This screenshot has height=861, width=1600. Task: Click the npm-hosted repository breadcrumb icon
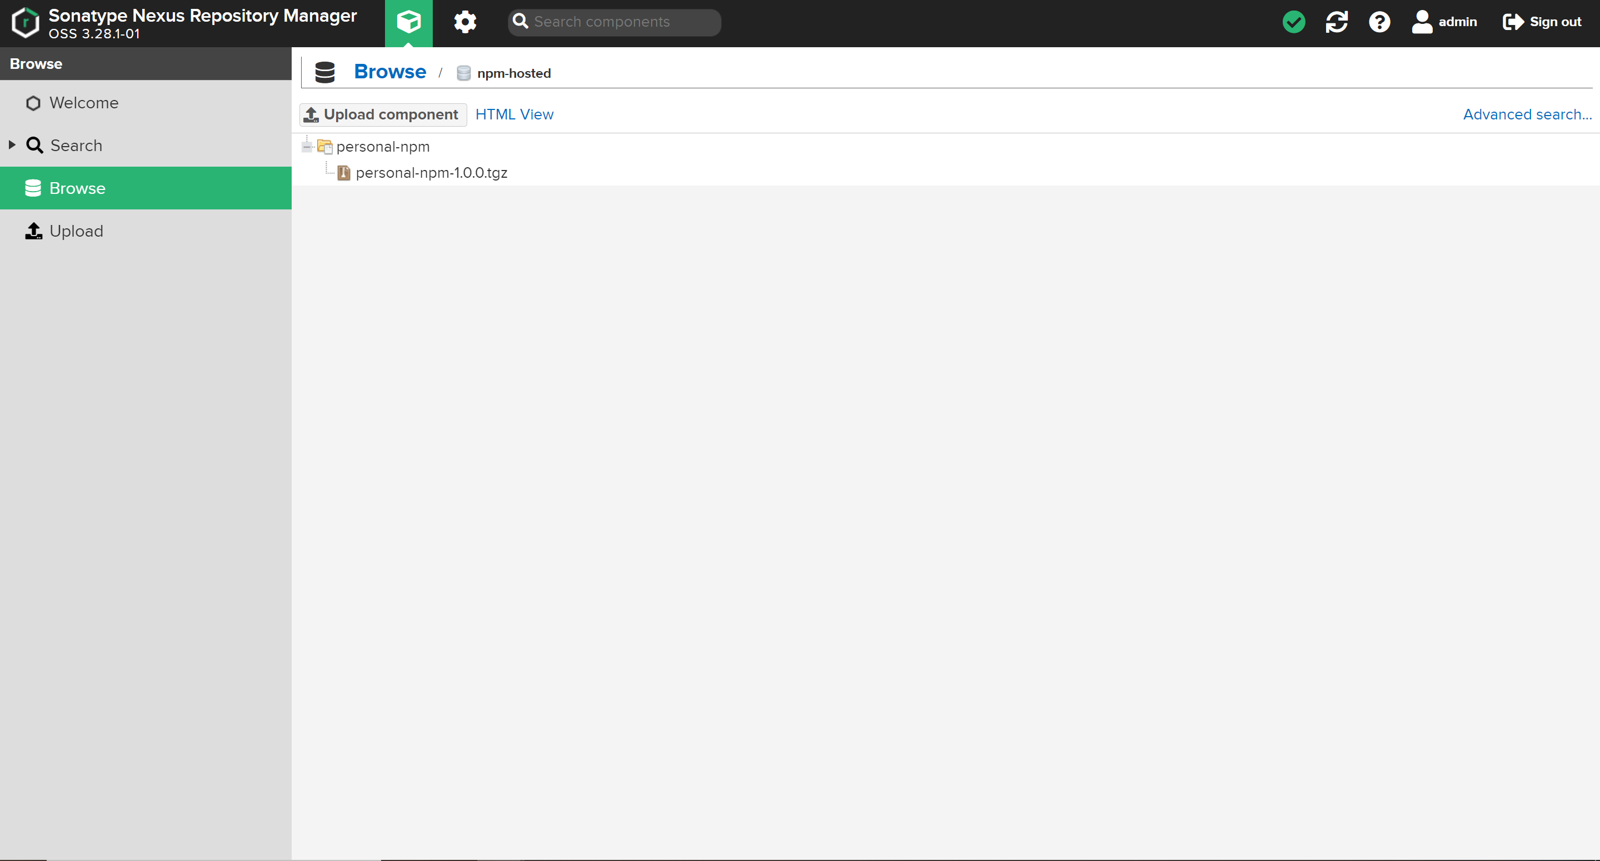coord(463,73)
